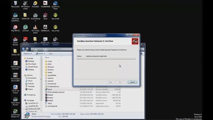Launch Razer Game Booster shortcut
Image resolution: width=213 pixels, height=120 pixels.
coord(15,101)
